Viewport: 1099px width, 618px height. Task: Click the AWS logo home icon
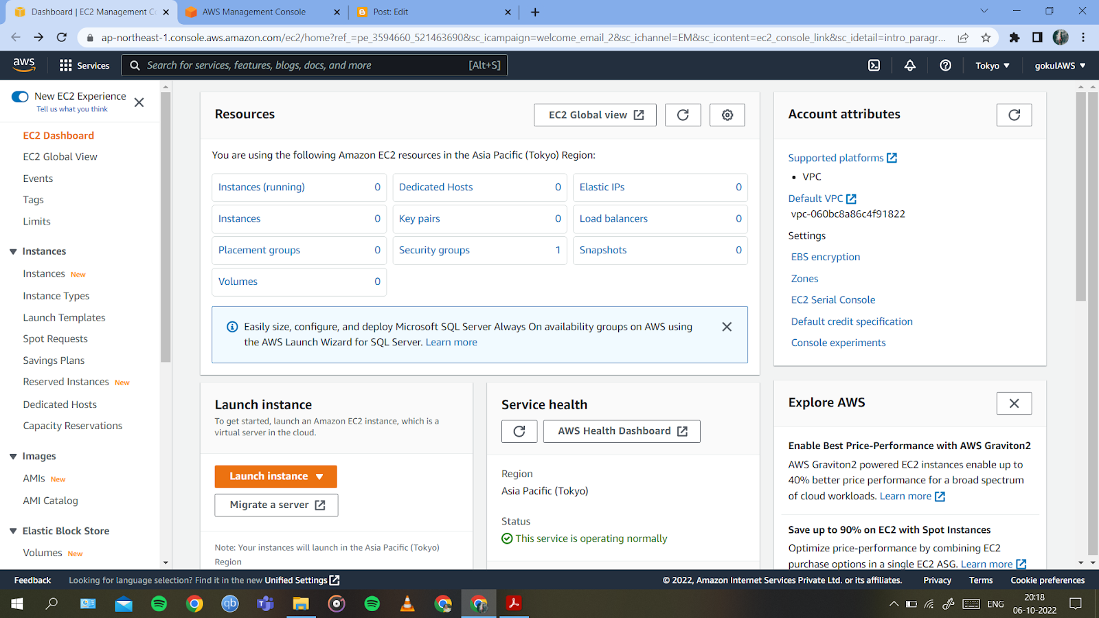24,65
